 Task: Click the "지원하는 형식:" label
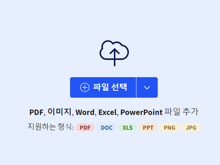click(51, 127)
